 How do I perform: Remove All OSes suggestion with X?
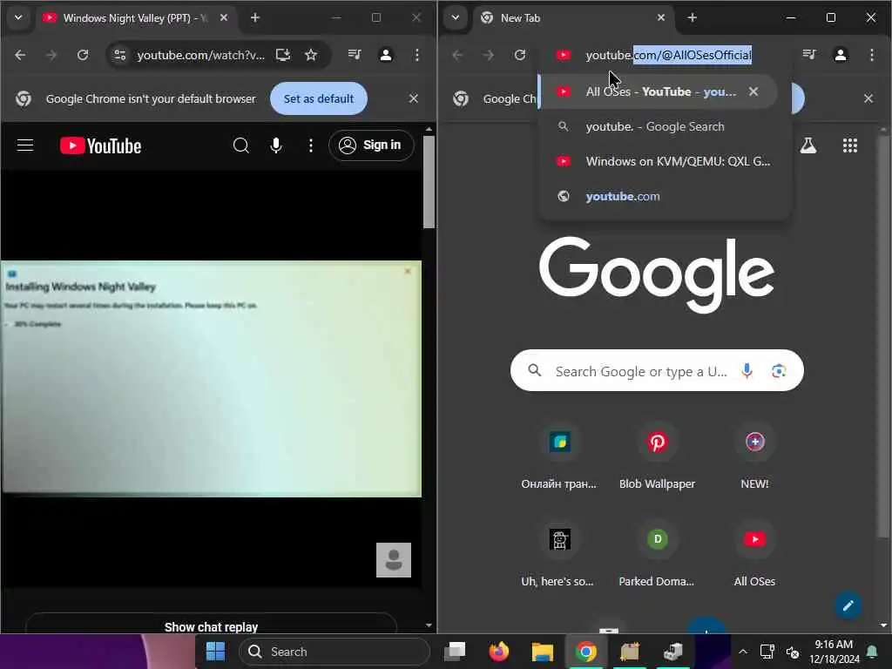pos(753,91)
